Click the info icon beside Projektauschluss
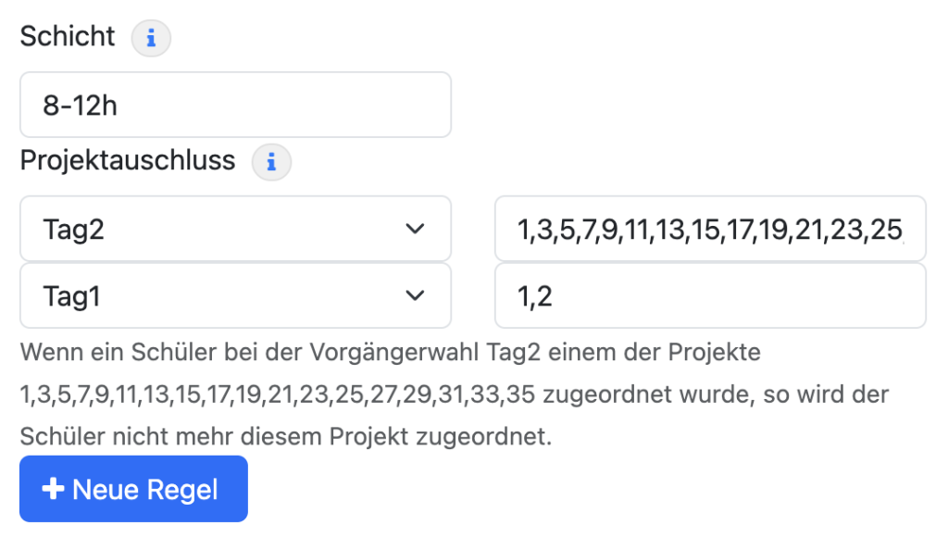The image size is (948, 538). pyautogui.click(x=271, y=163)
